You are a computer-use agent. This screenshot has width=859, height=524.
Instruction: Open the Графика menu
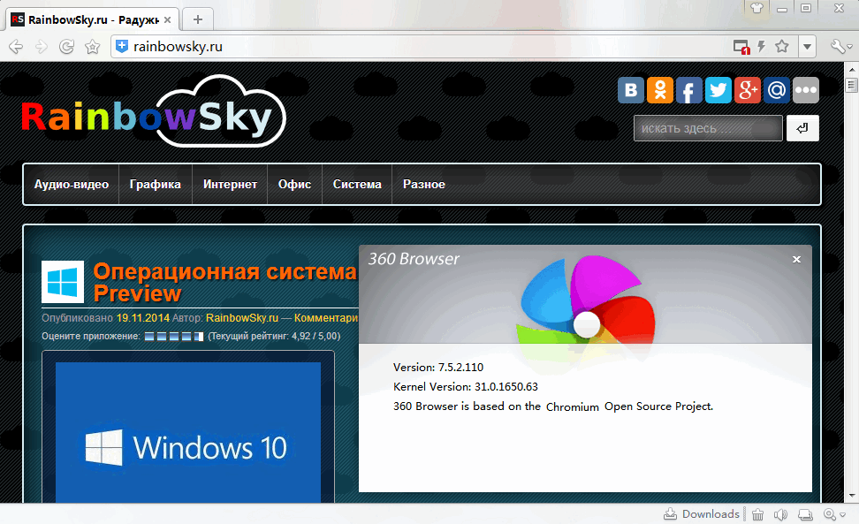point(155,184)
